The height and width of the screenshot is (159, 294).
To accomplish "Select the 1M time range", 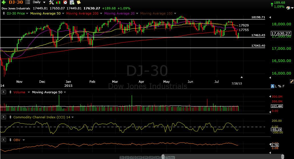I will point(151,158).
